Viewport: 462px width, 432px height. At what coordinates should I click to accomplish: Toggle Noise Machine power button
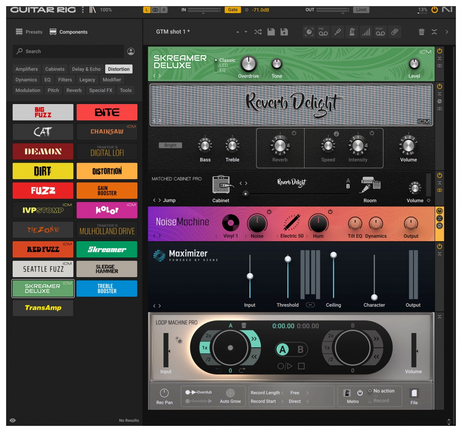click(x=439, y=211)
